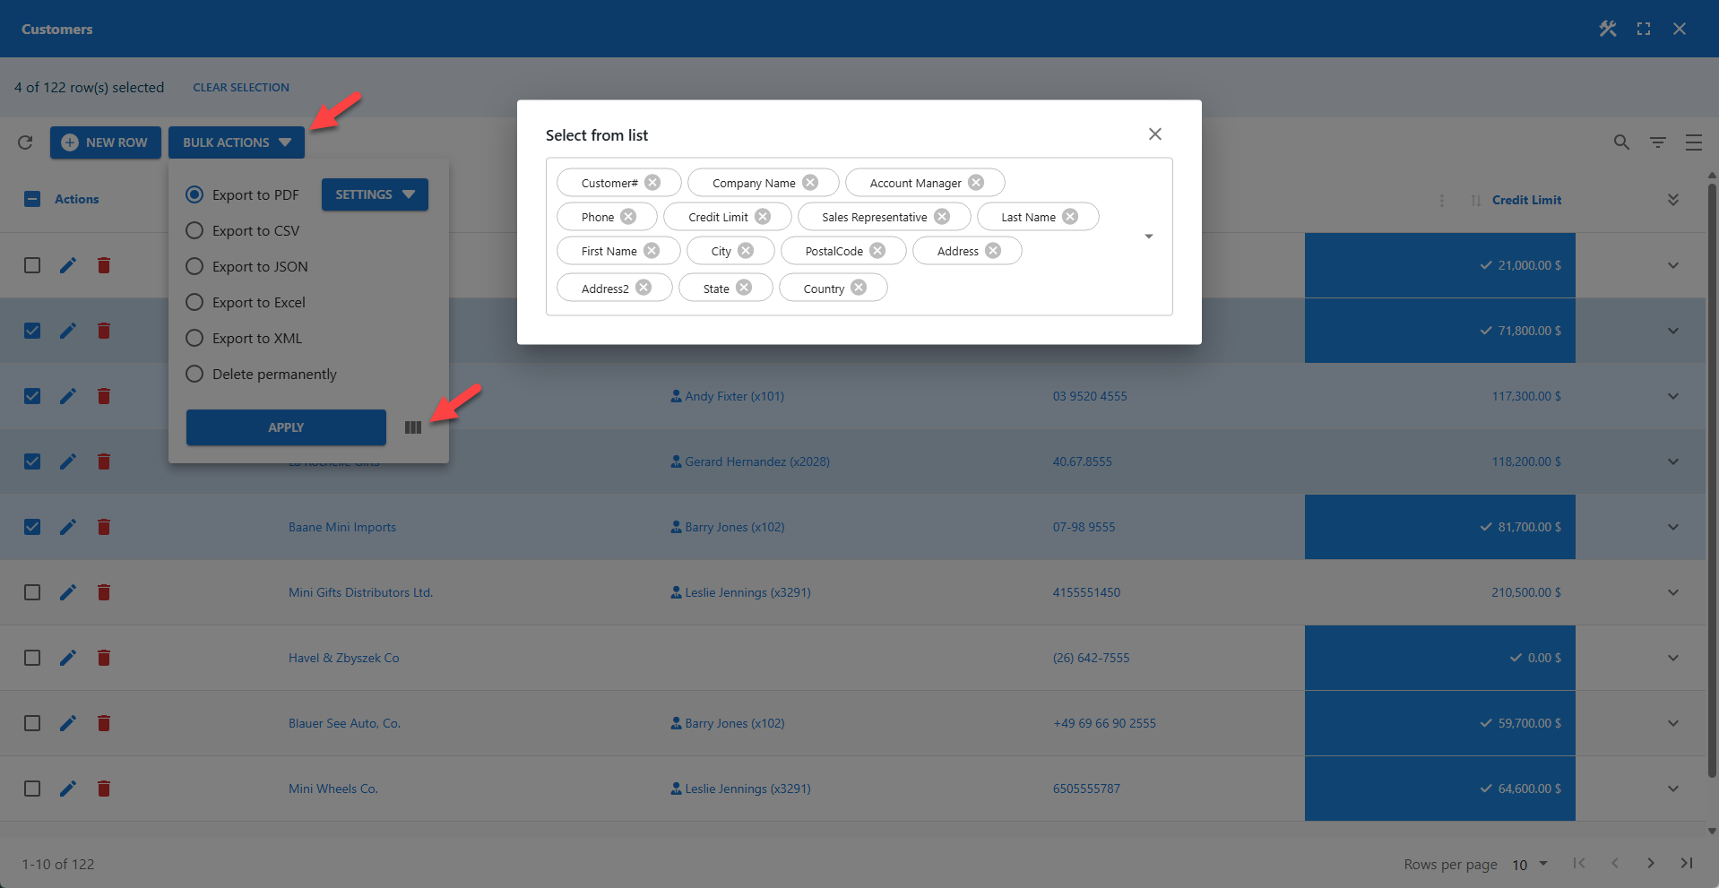Click the APPLY button
Image resolution: width=1719 pixels, height=888 pixels.
[285, 427]
